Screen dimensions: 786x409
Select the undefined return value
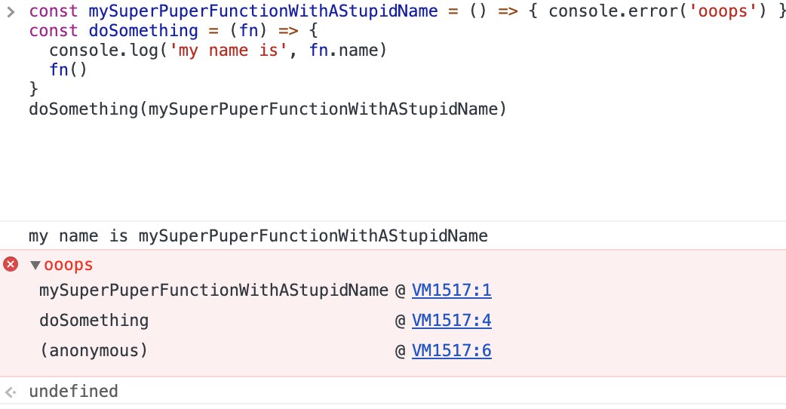click(73, 391)
